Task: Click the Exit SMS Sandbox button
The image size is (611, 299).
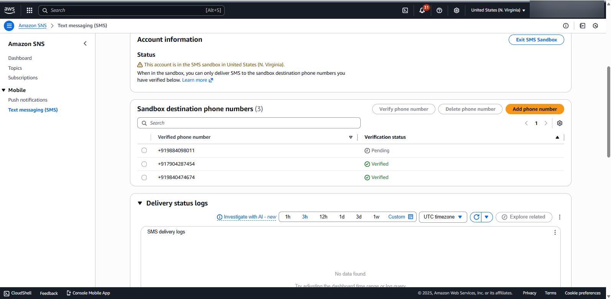Action: coord(536,40)
